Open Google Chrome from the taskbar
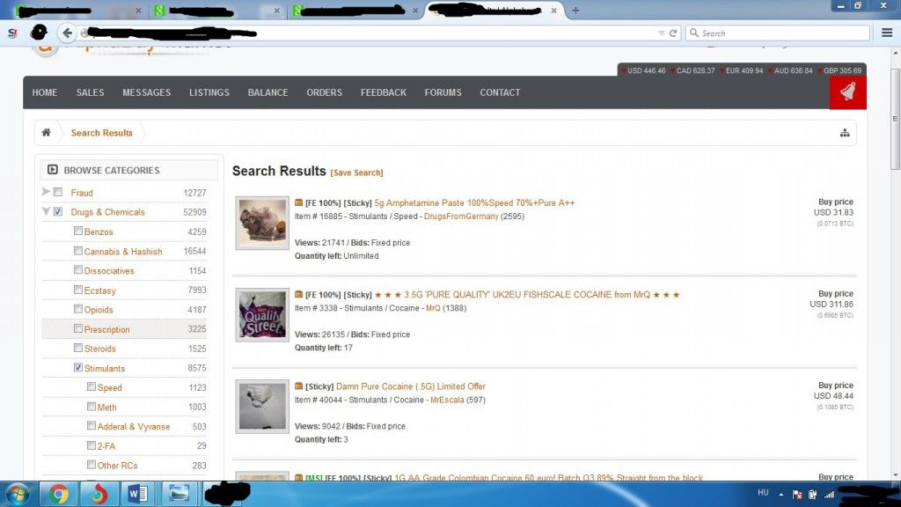This screenshot has height=507, width=901. tap(58, 494)
